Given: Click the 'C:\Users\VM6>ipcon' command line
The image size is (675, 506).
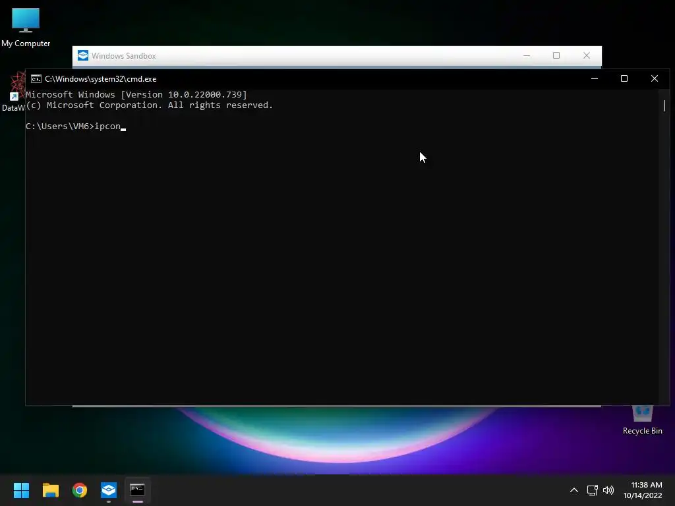Looking at the screenshot, I should [76, 126].
